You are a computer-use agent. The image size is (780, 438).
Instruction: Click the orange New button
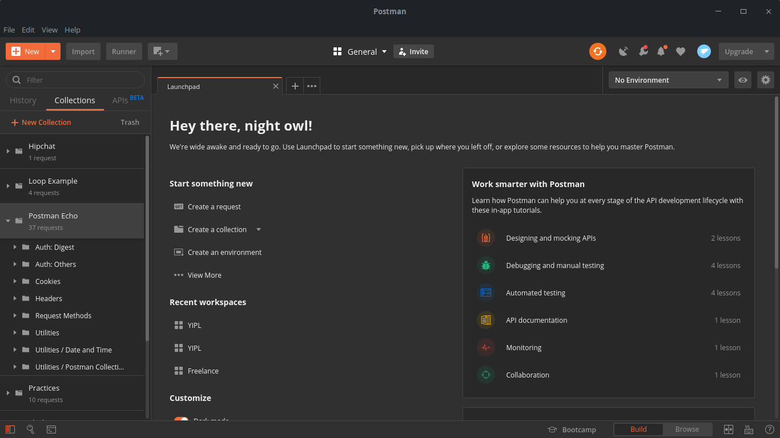pos(26,51)
